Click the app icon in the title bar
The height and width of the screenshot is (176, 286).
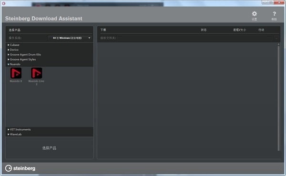3,3
